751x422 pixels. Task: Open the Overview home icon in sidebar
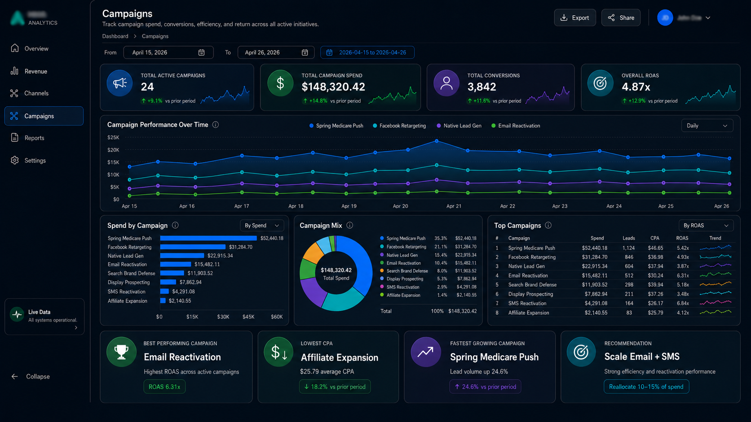coord(15,48)
